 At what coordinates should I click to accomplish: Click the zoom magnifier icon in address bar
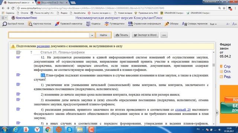tap(219, 8)
